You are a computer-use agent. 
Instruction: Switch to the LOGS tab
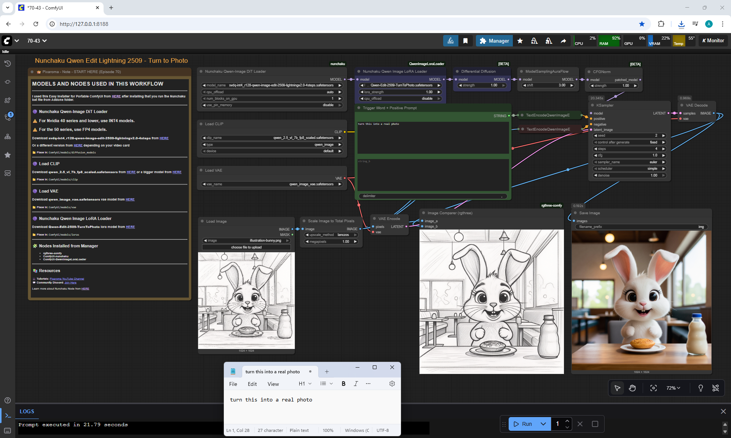click(27, 411)
